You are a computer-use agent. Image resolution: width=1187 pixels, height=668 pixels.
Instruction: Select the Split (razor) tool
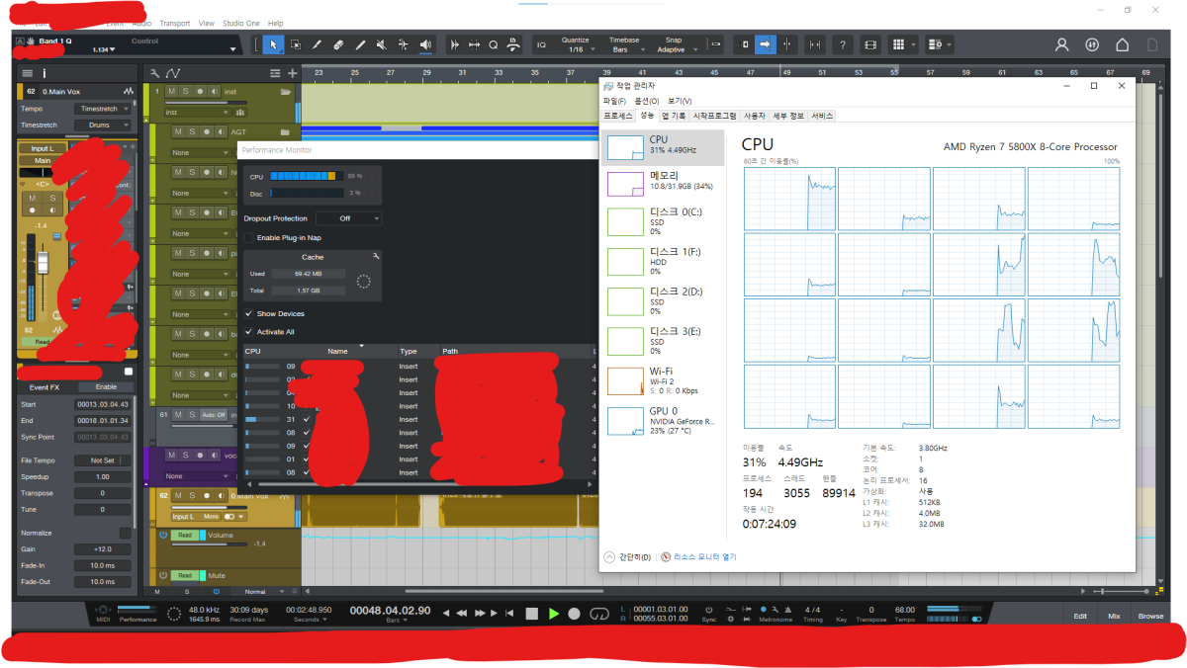[318, 44]
